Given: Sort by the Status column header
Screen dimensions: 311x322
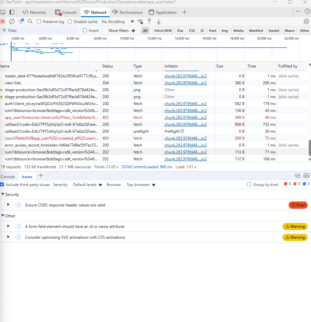Looking at the screenshot, I should click(x=117, y=66).
